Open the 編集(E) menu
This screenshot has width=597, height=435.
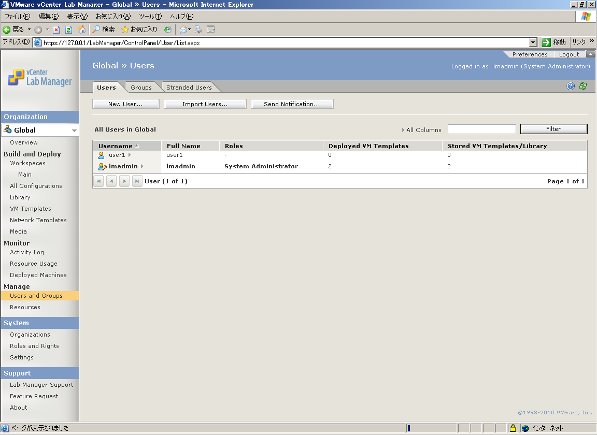(x=49, y=17)
